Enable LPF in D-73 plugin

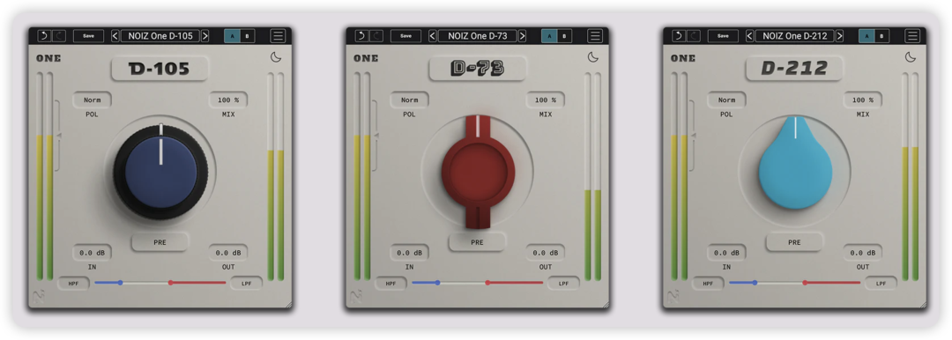coord(563,283)
